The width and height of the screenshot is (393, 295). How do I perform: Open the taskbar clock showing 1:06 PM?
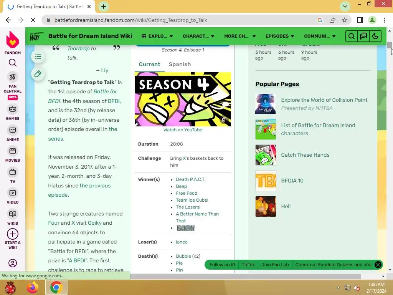[376, 288]
